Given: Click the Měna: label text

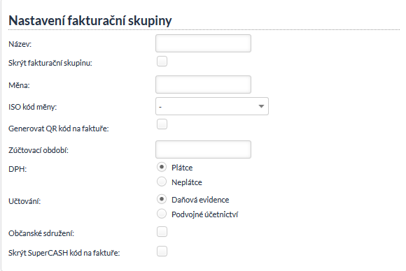Looking at the screenshot, I should coord(19,85).
